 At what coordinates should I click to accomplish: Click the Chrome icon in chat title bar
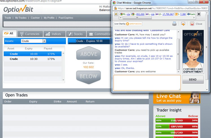pyautogui.click(x=114, y=3)
